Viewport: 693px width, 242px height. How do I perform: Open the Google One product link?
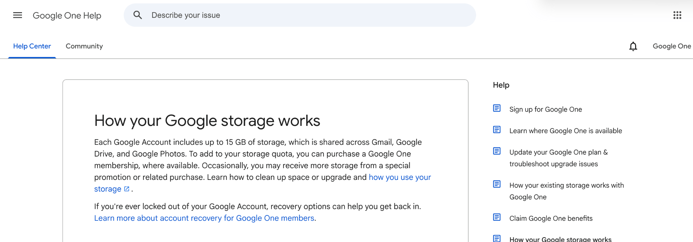pyautogui.click(x=672, y=46)
